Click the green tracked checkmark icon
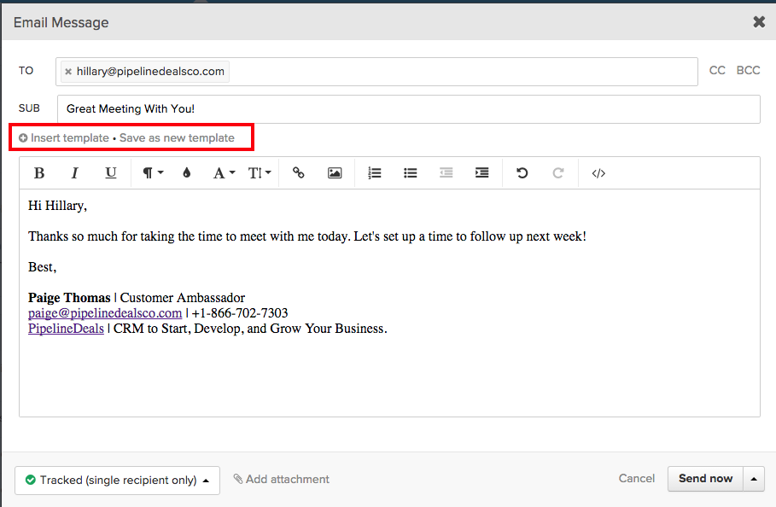The height and width of the screenshot is (507, 776). tap(30, 480)
